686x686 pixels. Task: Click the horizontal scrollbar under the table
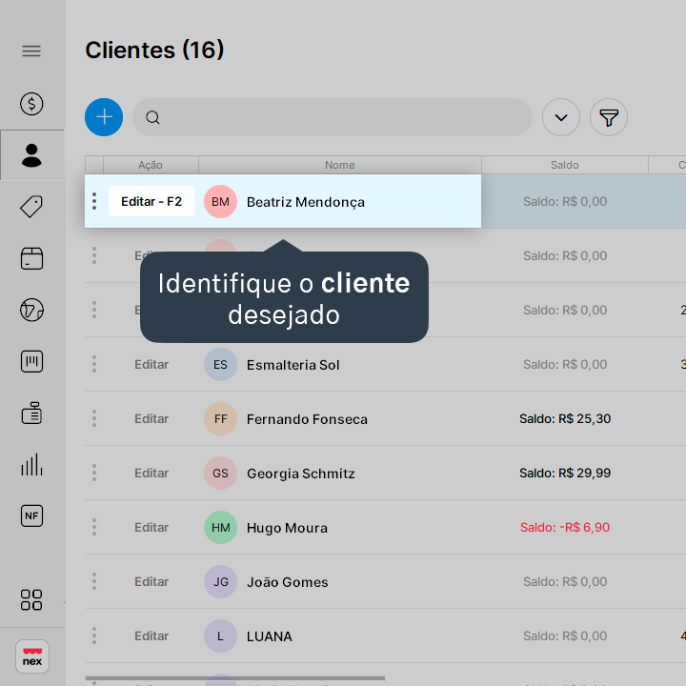pos(235,678)
